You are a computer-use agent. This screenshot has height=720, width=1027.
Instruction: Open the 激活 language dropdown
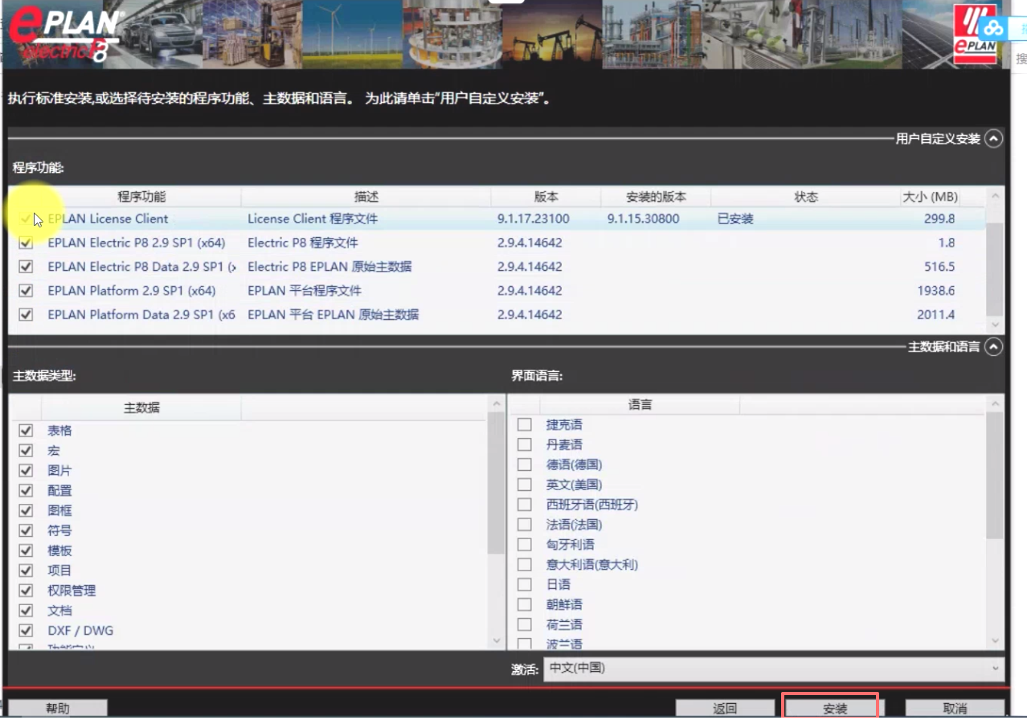point(775,668)
